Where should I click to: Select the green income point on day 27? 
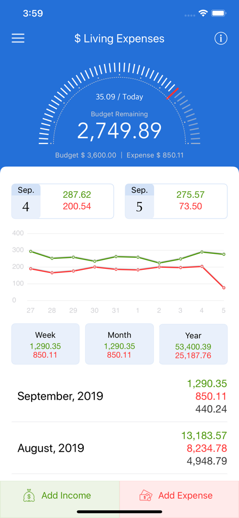(x=31, y=251)
